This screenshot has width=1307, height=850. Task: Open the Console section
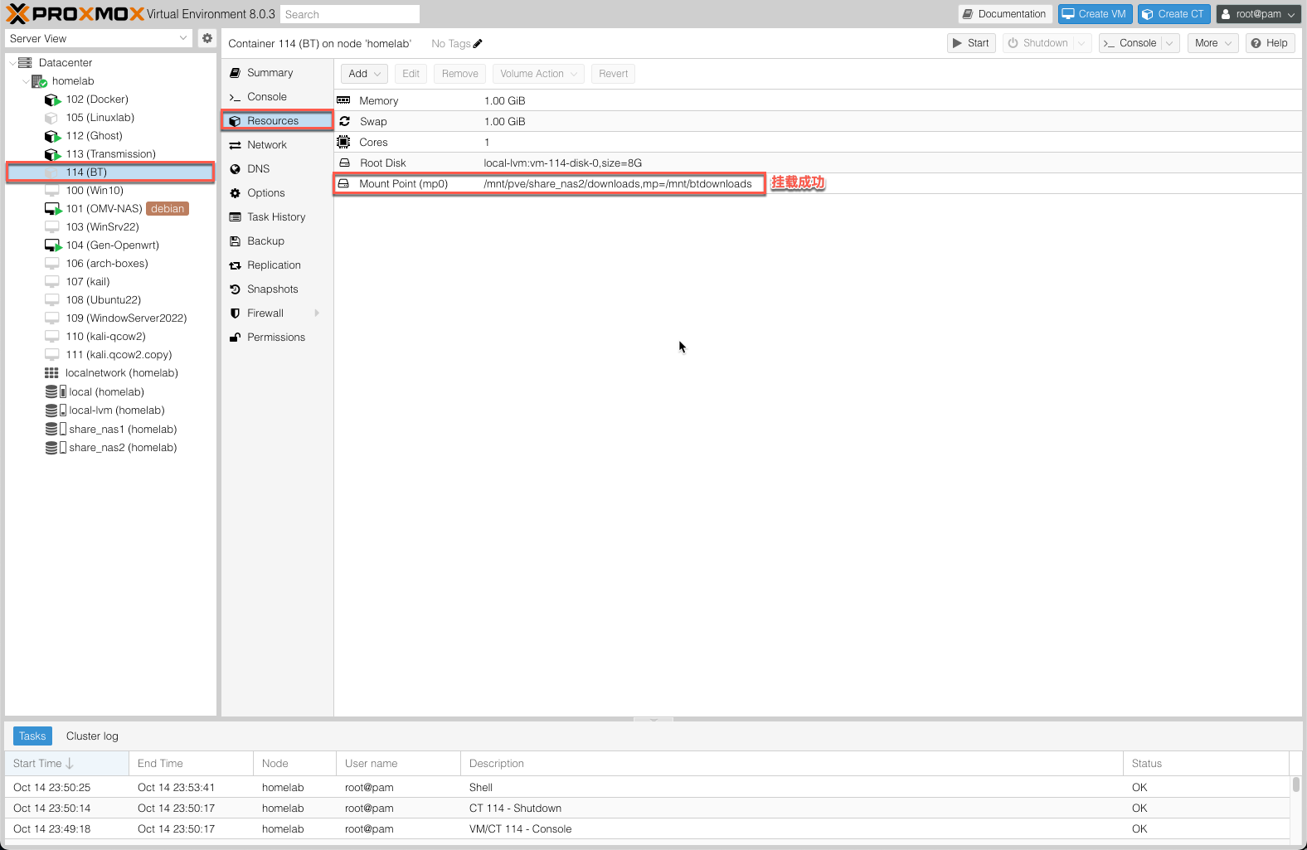click(x=277, y=97)
